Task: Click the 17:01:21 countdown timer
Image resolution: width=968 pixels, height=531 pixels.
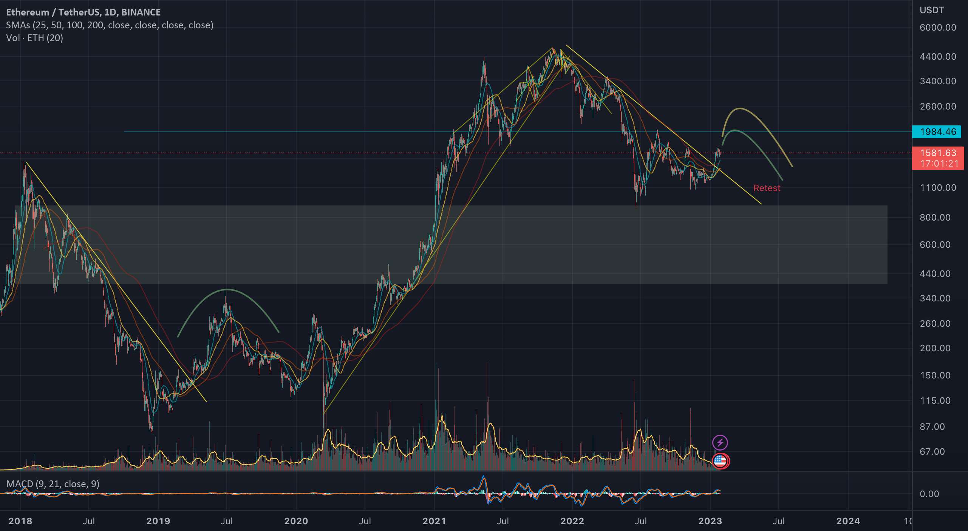Action: [939, 164]
